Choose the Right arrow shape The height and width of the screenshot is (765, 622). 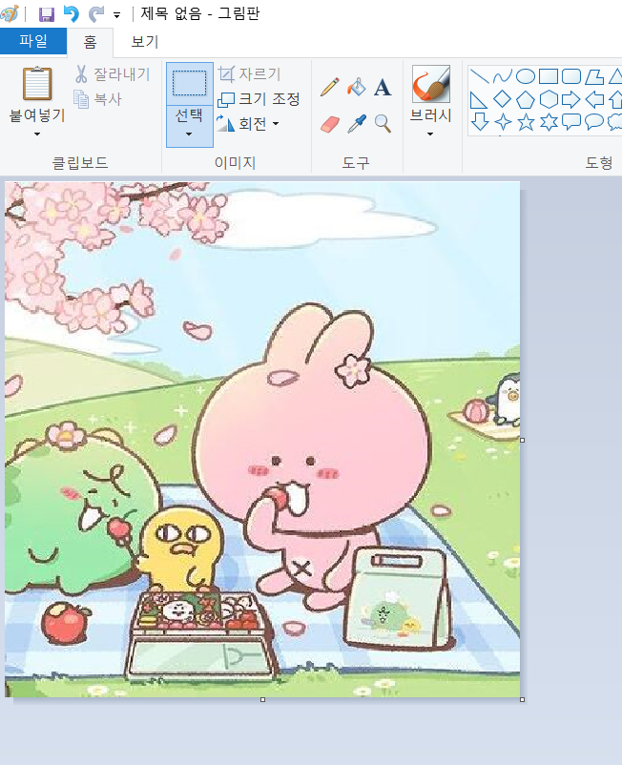(571, 99)
